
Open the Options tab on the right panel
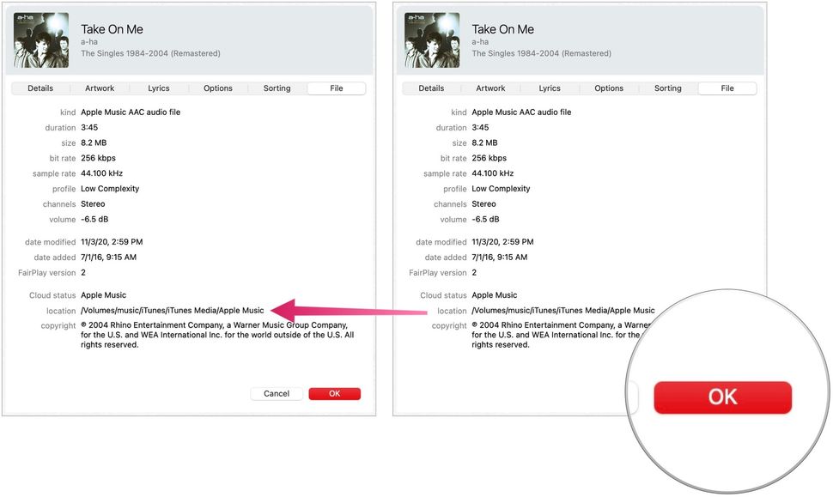click(x=608, y=88)
